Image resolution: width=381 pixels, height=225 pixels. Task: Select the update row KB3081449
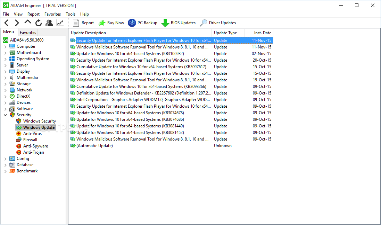tap(171, 126)
